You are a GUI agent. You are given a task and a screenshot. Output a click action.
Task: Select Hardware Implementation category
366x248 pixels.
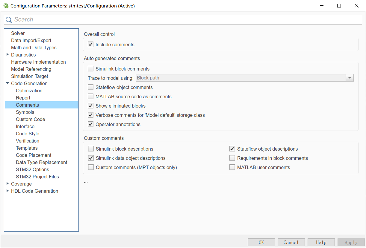tap(38, 62)
